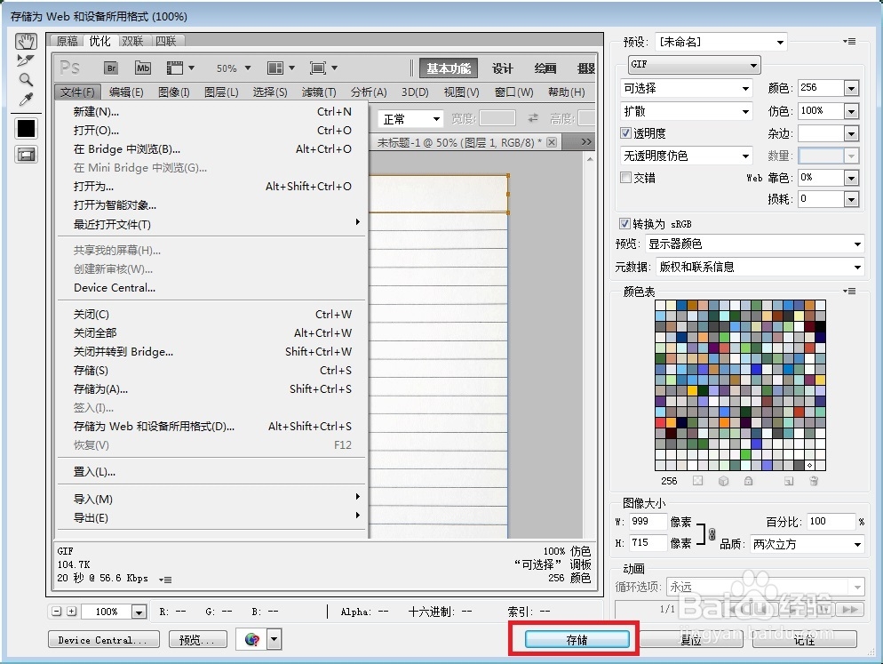Click the 20 秒 @ 56.6 Kbps text
Image resolution: width=883 pixels, height=664 pixels.
coord(102,579)
